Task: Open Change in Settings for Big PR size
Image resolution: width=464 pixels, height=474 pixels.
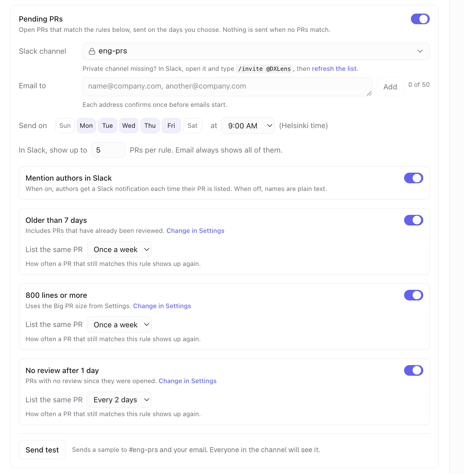Action: tap(162, 306)
